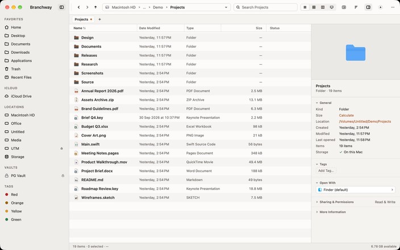Viewport: 400px width, 250px height.
Task: Focus the Search Projects field
Action: point(265,7)
